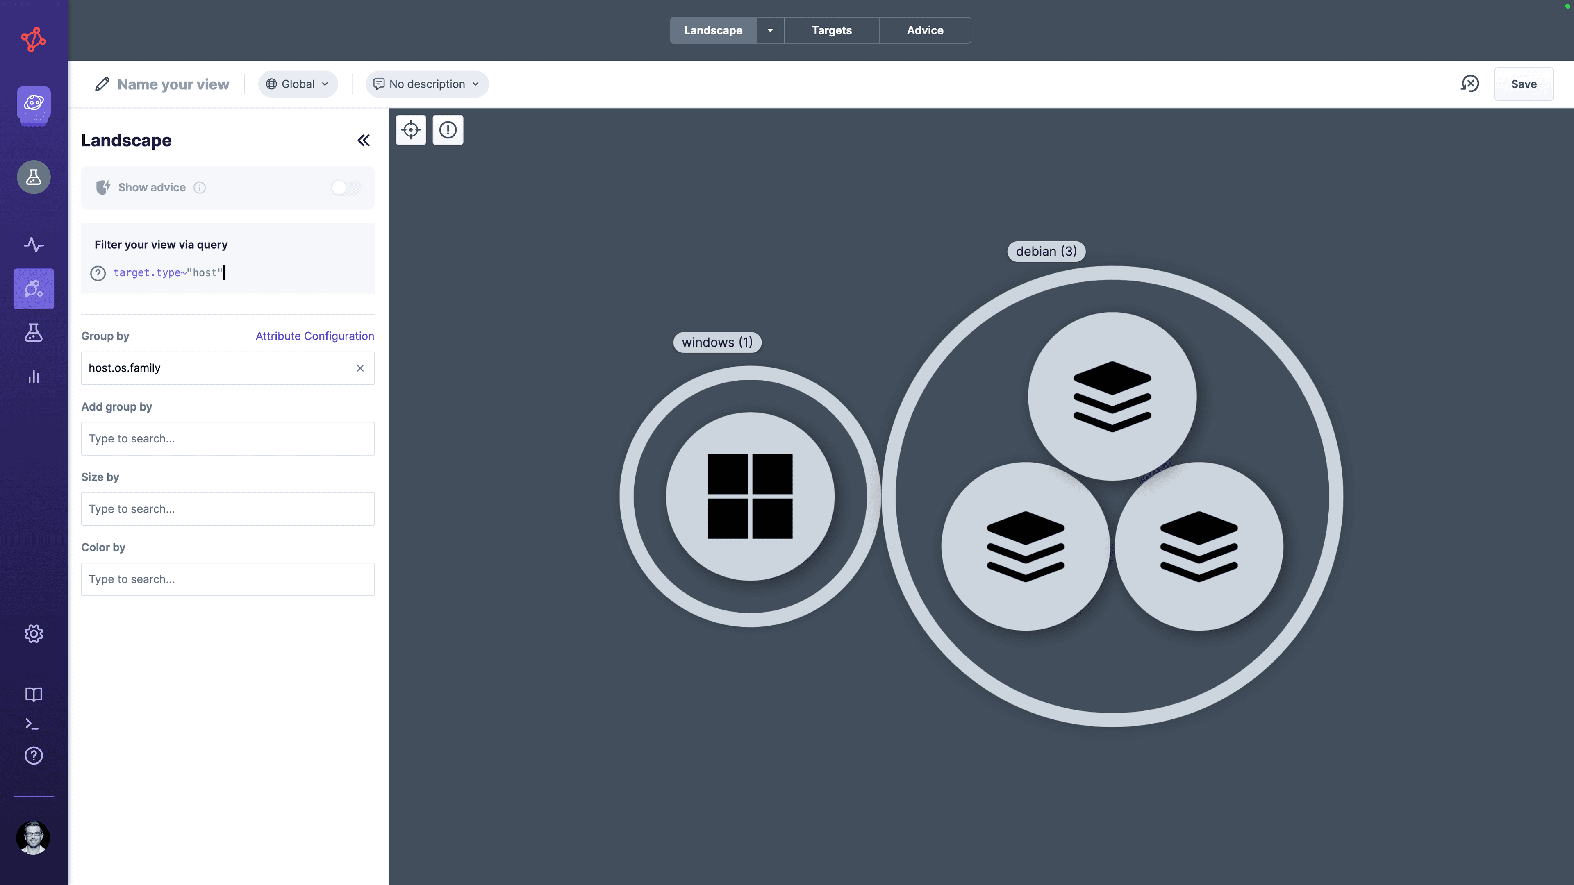
Task: Clear the host.os.family group by value
Action: point(360,368)
